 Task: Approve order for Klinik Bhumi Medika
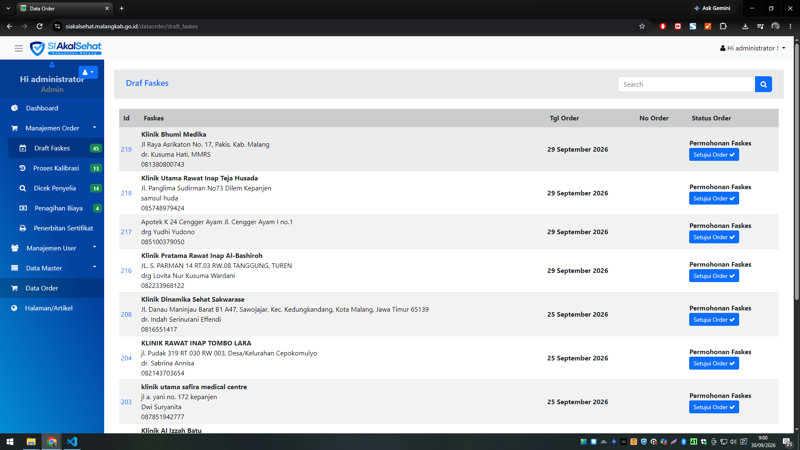(x=714, y=155)
